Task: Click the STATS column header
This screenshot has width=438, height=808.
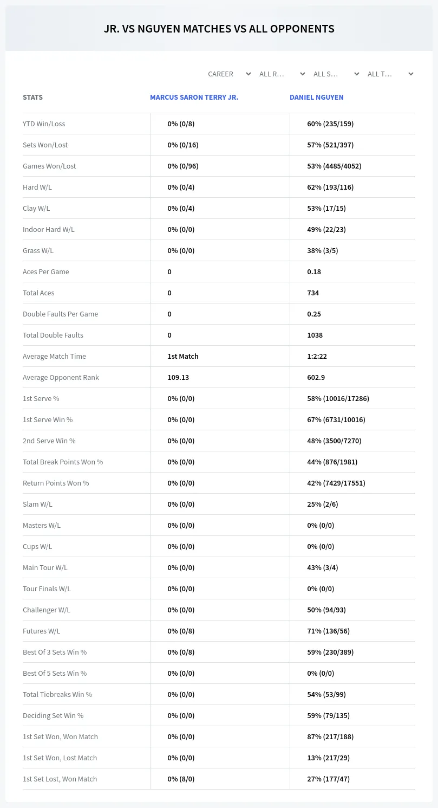Action: click(32, 98)
